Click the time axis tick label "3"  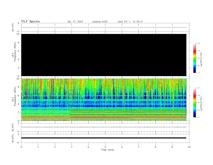tap(72, 147)
